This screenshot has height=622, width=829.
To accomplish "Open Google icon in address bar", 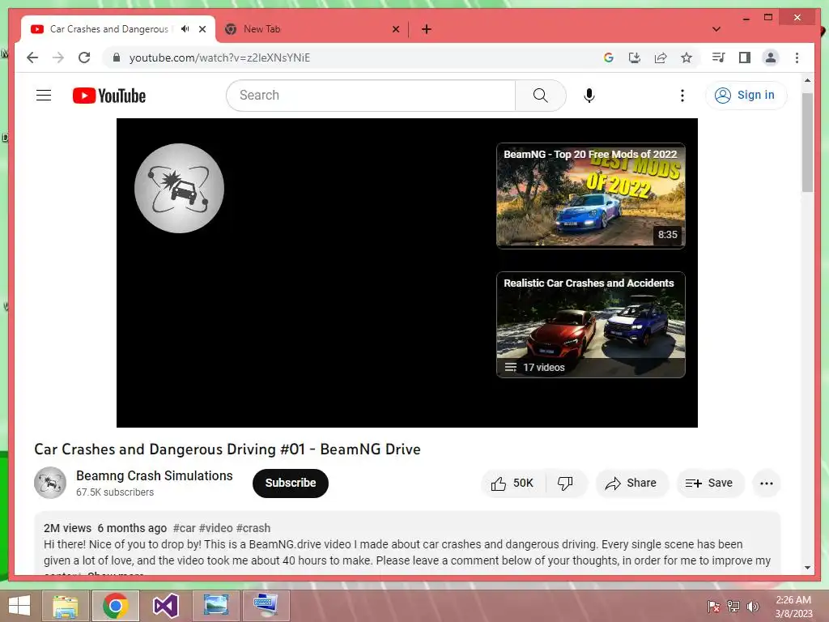I will point(609,58).
